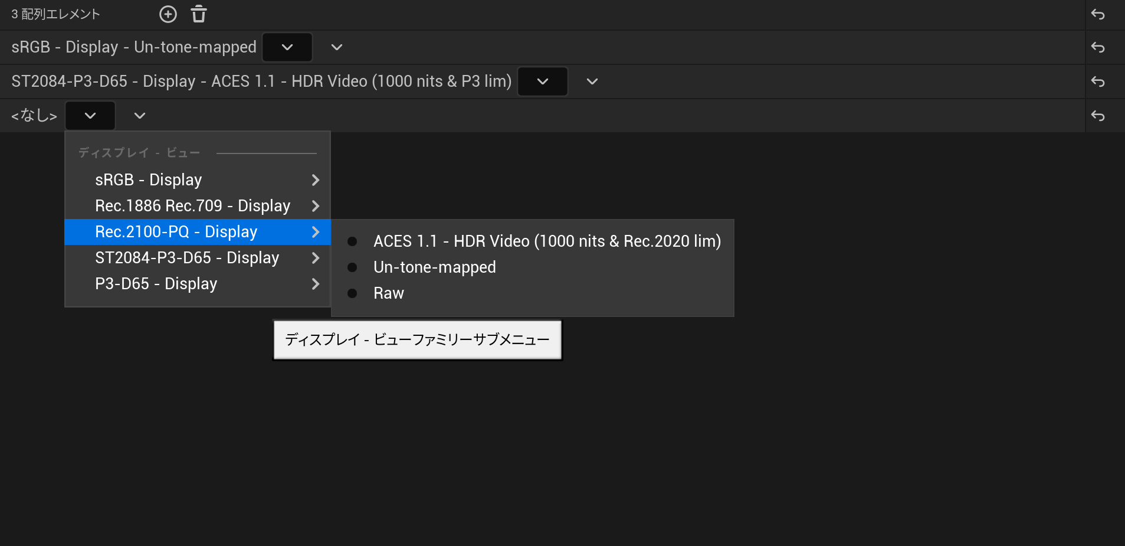Open the Rec.1886 Rec.709 - Display submenu
The height and width of the screenshot is (546, 1125).
(x=197, y=206)
